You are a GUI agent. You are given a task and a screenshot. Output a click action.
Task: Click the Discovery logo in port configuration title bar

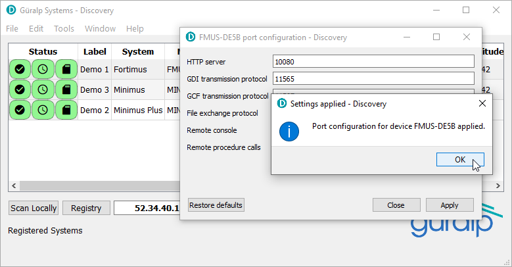[x=191, y=37]
